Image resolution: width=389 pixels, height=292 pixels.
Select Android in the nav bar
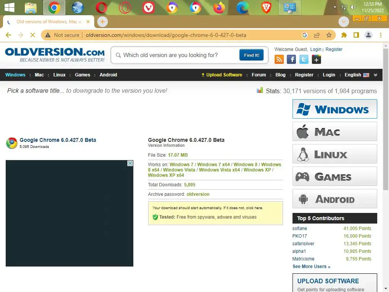pos(108,75)
